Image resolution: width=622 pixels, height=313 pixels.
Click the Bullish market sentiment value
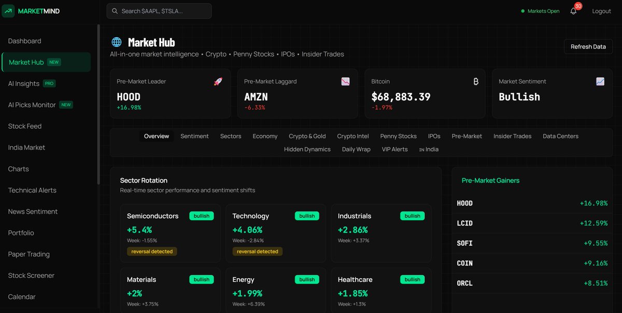[x=519, y=97]
